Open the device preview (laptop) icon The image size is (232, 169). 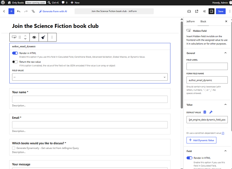[189, 11]
